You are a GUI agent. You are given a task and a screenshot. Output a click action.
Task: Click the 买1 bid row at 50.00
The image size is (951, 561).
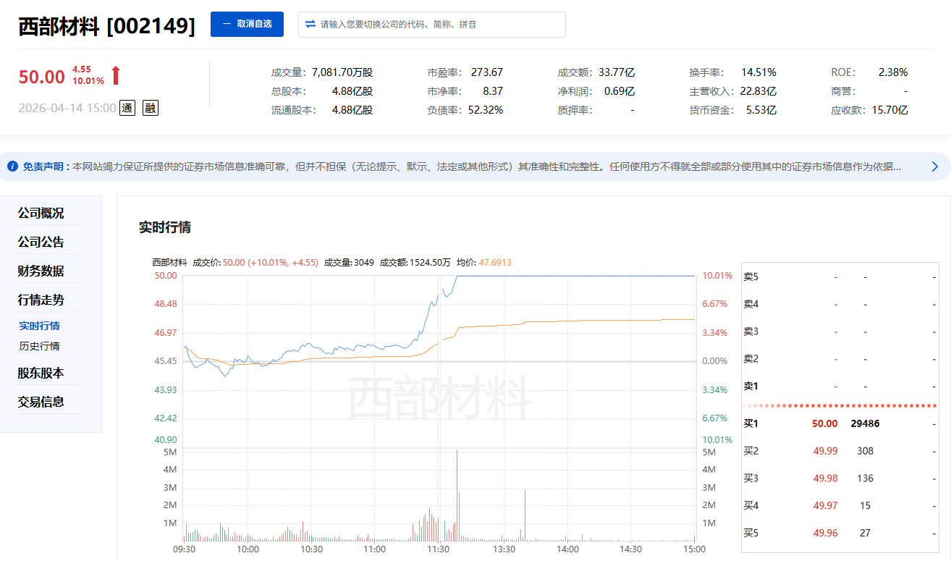pyautogui.click(x=840, y=423)
